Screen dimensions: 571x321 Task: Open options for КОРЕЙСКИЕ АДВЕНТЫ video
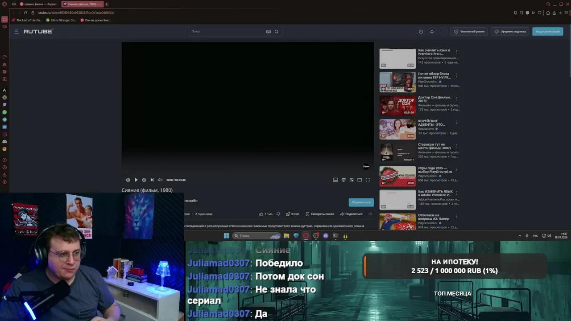pos(456,123)
